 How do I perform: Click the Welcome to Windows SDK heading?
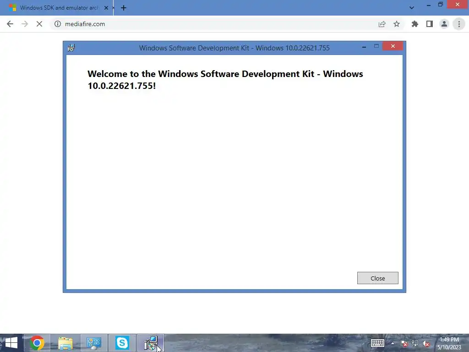[225, 80]
